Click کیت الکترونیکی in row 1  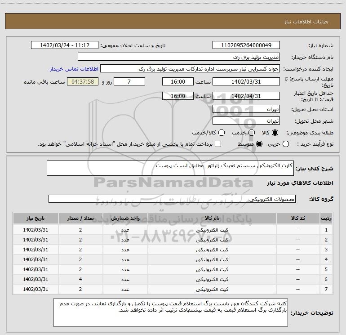point(212,230)
